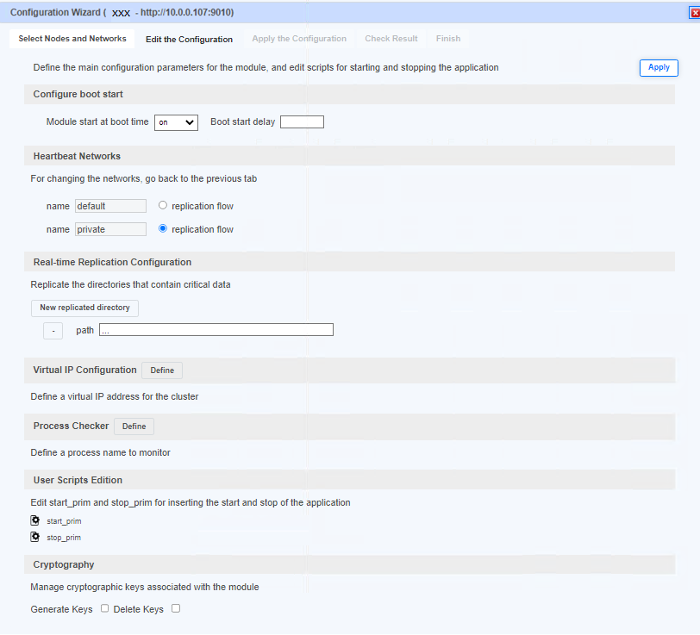This screenshot has height=635, width=700.
Task: Open the Check Result tab
Action: click(x=393, y=39)
